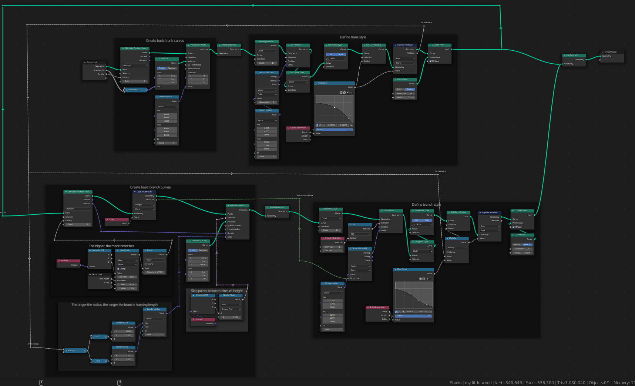Click the Start Size field in the Endpoint Selection node
635x386 pixels.
pyautogui.click(x=332, y=247)
